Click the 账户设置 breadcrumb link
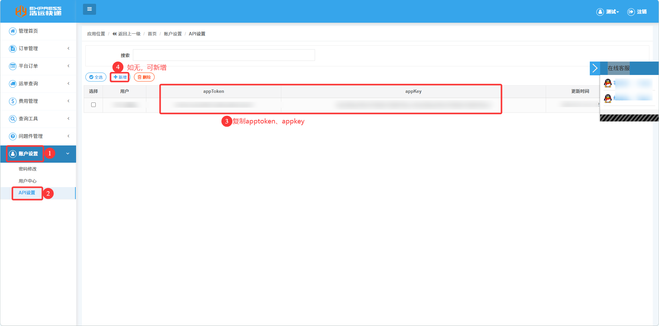 (x=173, y=34)
